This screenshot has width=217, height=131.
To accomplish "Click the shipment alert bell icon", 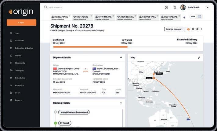I will [193, 29].
